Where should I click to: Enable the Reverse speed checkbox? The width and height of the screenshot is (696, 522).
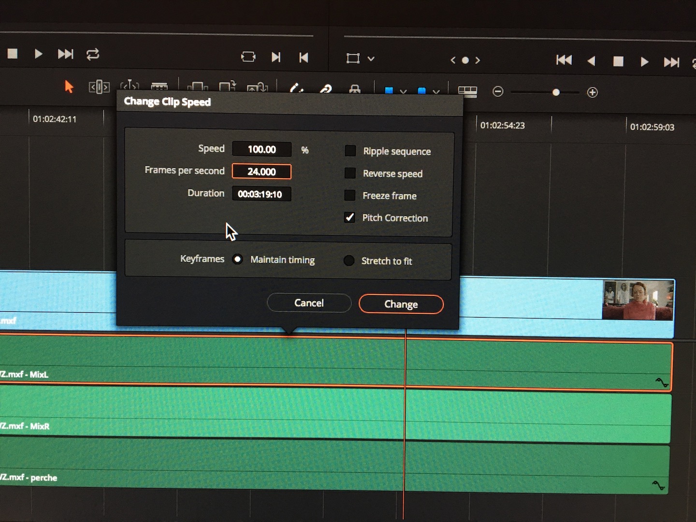(x=350, y=173)
